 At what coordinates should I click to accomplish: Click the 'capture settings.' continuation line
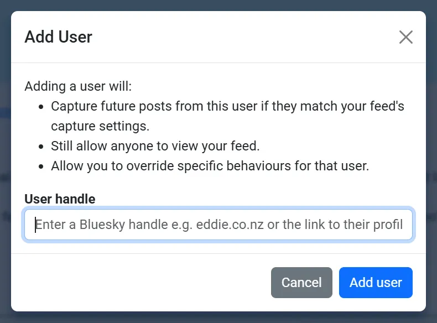100,126
